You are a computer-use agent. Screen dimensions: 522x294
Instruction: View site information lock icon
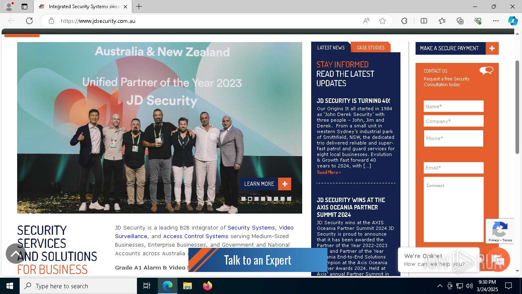51,21
